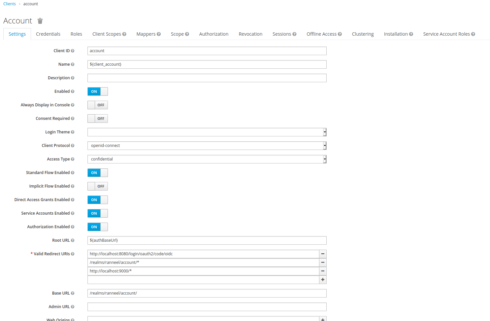Click the help icon beside Access Type
This screenshot has width=490, height=321.
click(x=72, y=159)
